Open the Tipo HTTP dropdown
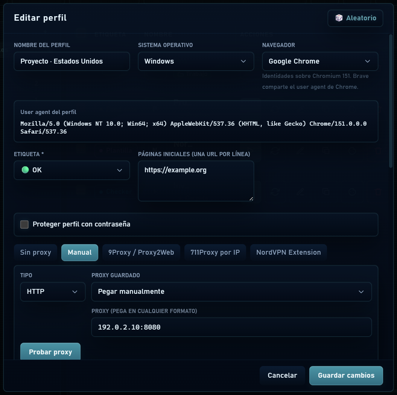Image resolution: width=397 pixels, height=395 pixels. coord(53,292)
